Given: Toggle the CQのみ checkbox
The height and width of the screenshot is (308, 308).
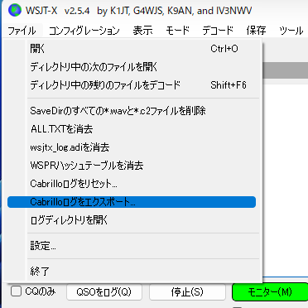Looking at the screenshot, I should click(16, 291).
